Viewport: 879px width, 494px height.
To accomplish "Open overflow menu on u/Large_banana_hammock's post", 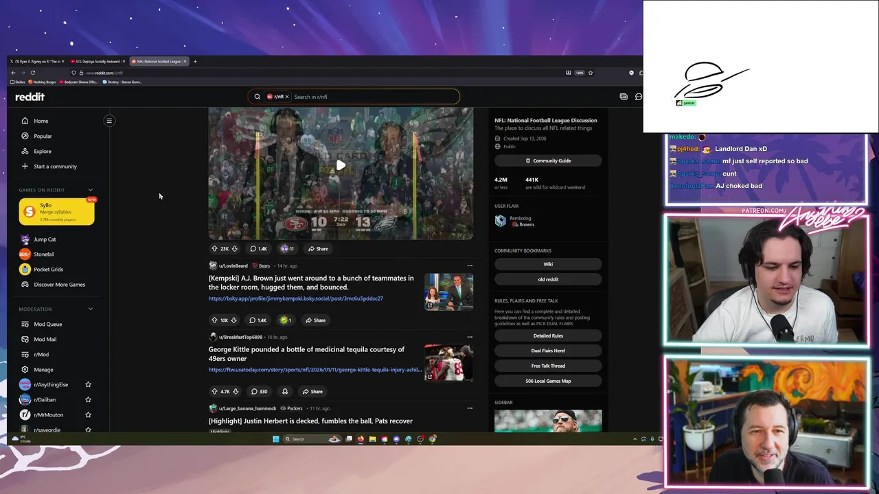I will coord(470,408).
